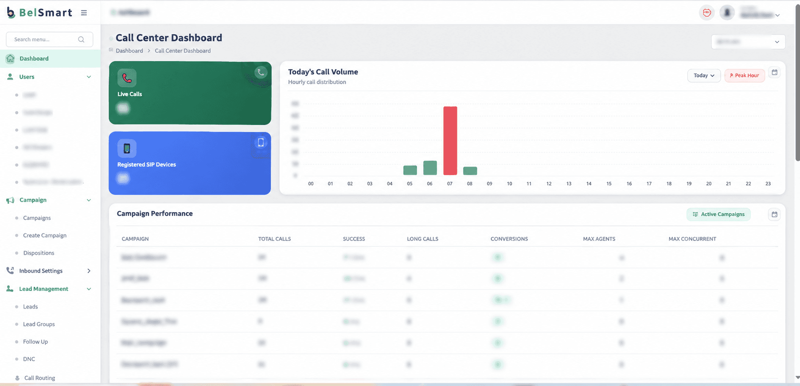Open Campaigns in the sidebar
This screenshot has height=386, width=800.
37,218
